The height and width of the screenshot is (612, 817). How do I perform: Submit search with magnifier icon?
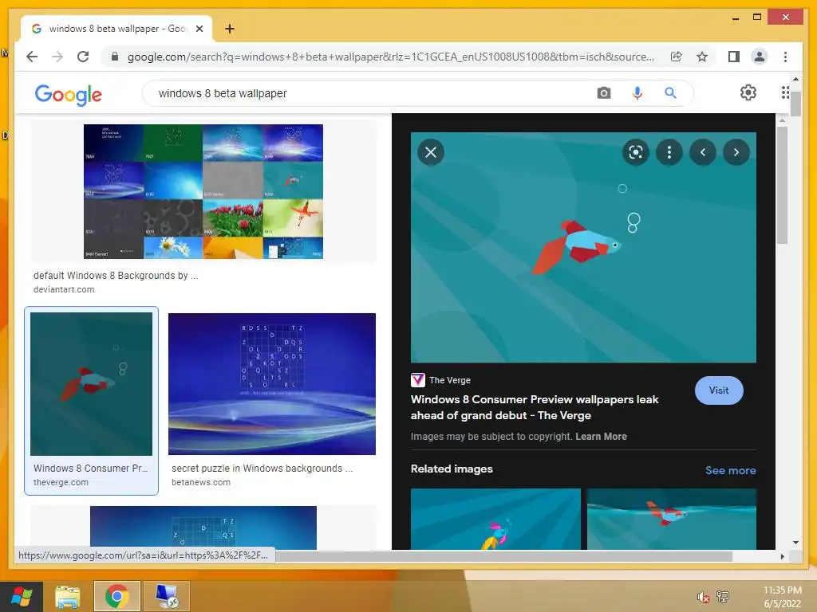tap(670, 93)
